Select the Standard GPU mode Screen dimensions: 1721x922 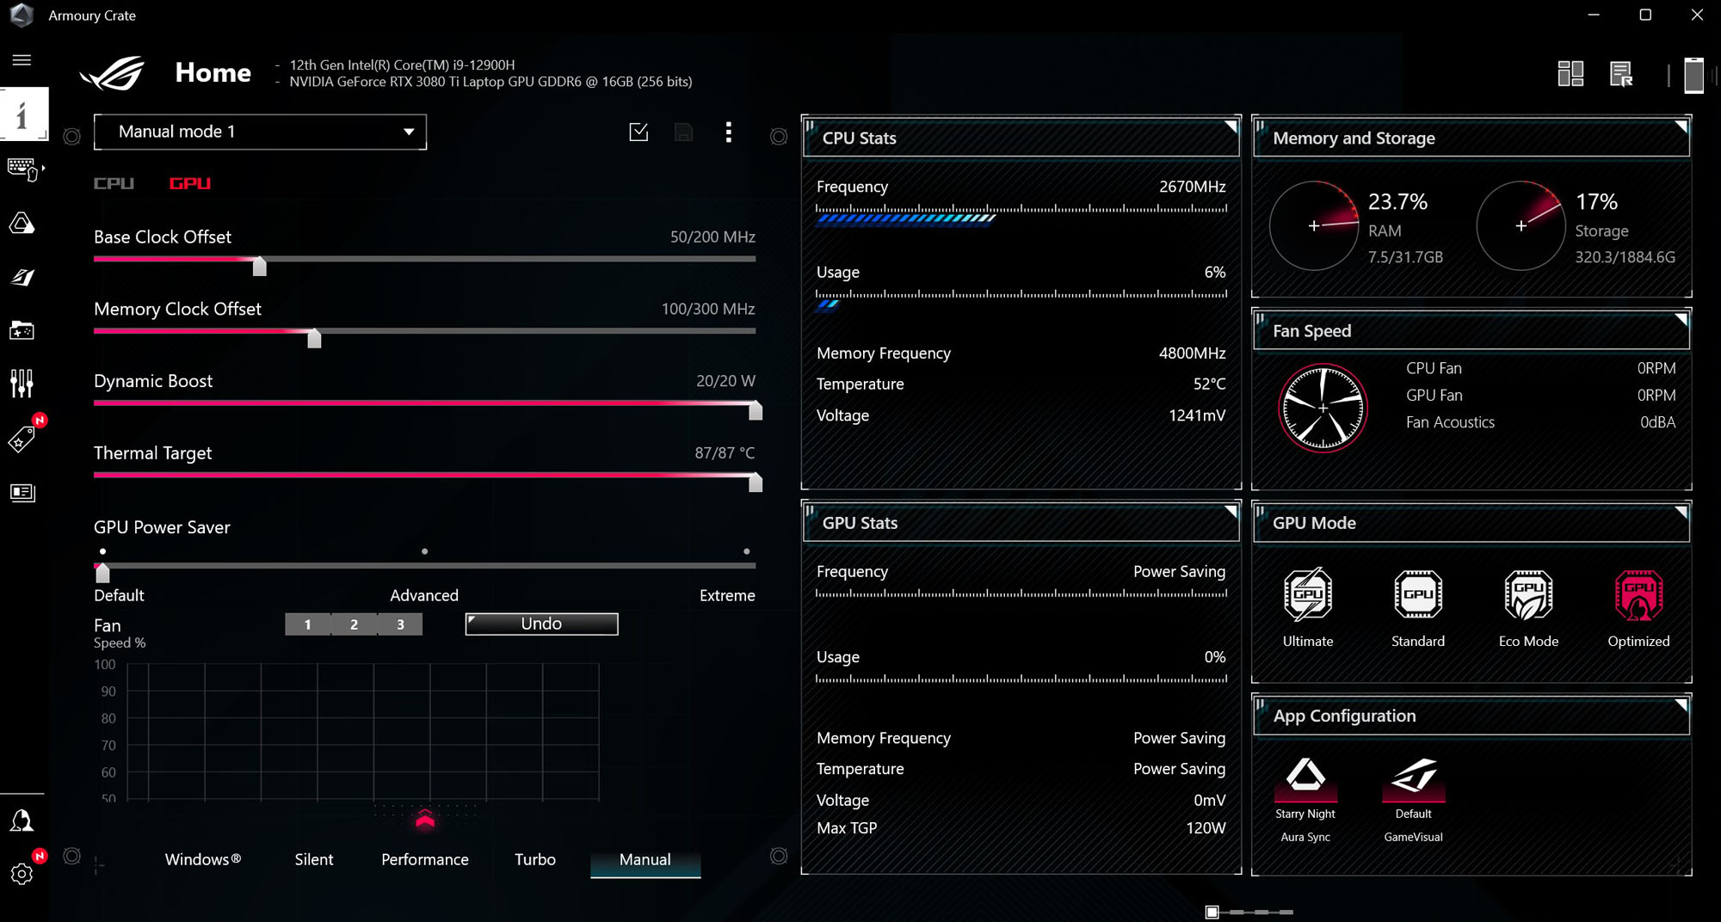1417,595
